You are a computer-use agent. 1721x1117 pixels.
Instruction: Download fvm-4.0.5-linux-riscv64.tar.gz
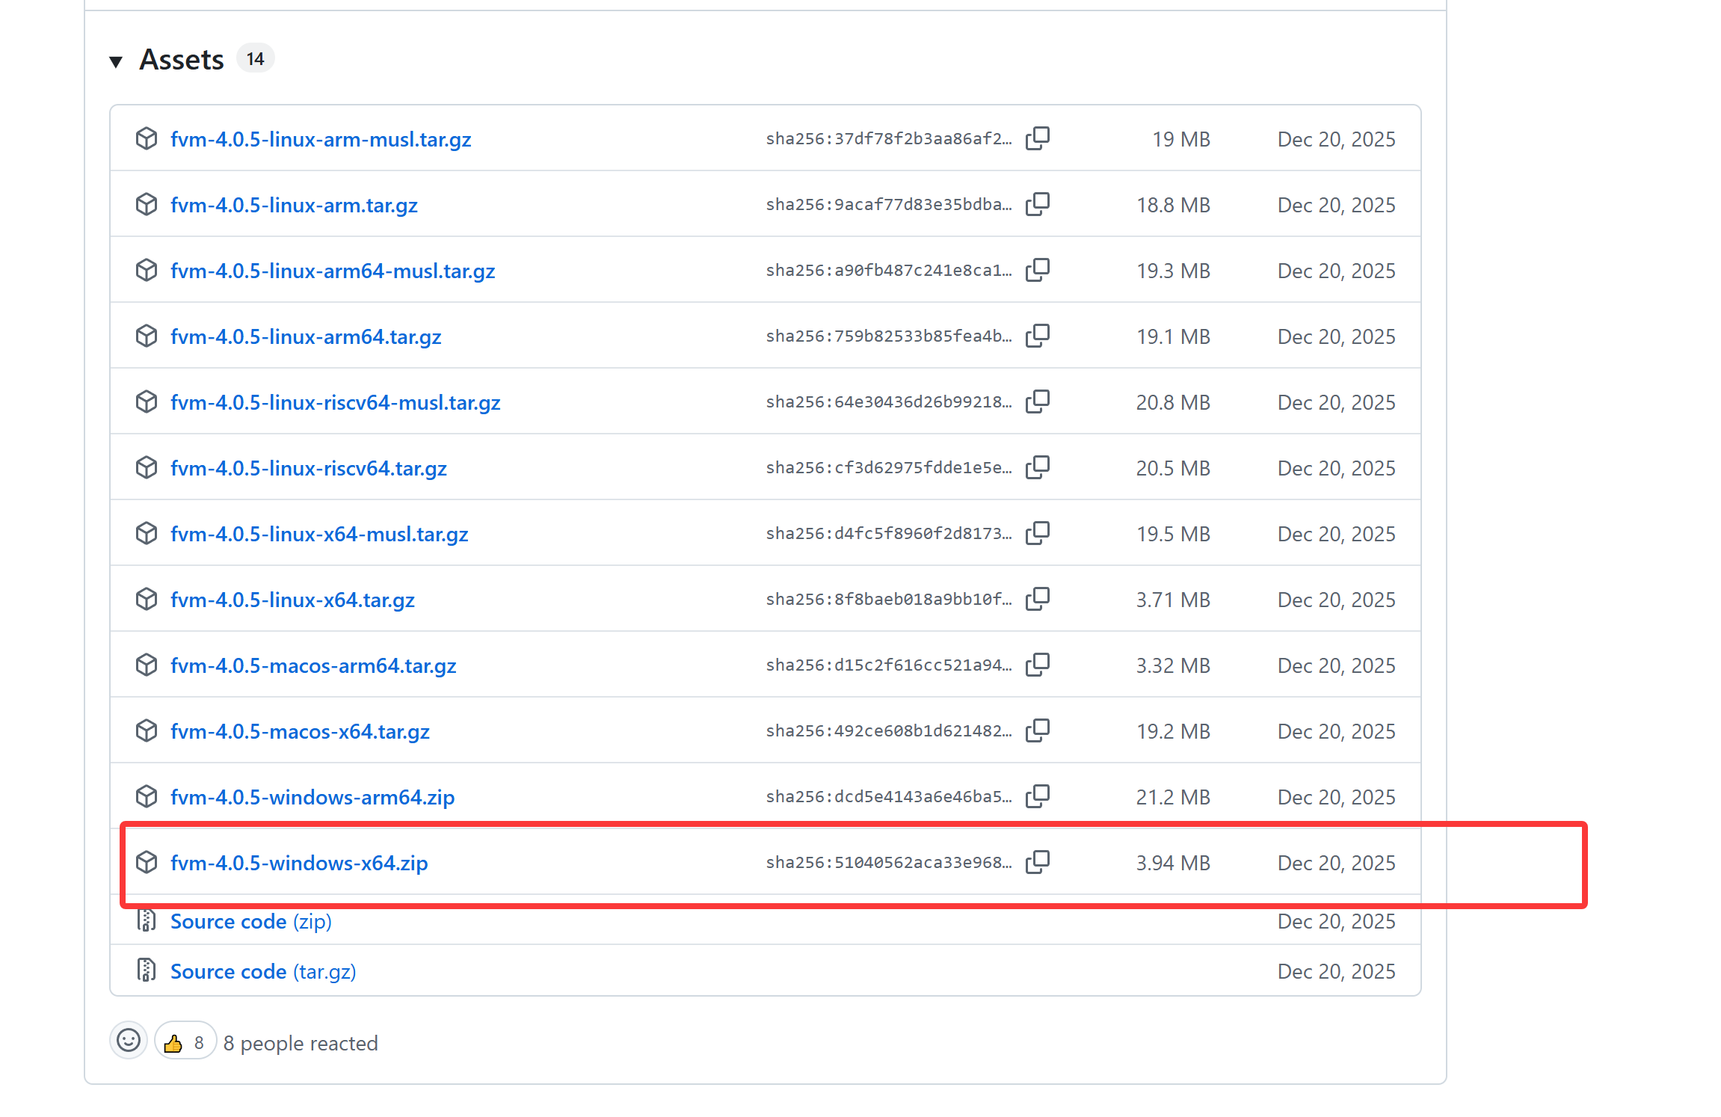click(309, 468)
